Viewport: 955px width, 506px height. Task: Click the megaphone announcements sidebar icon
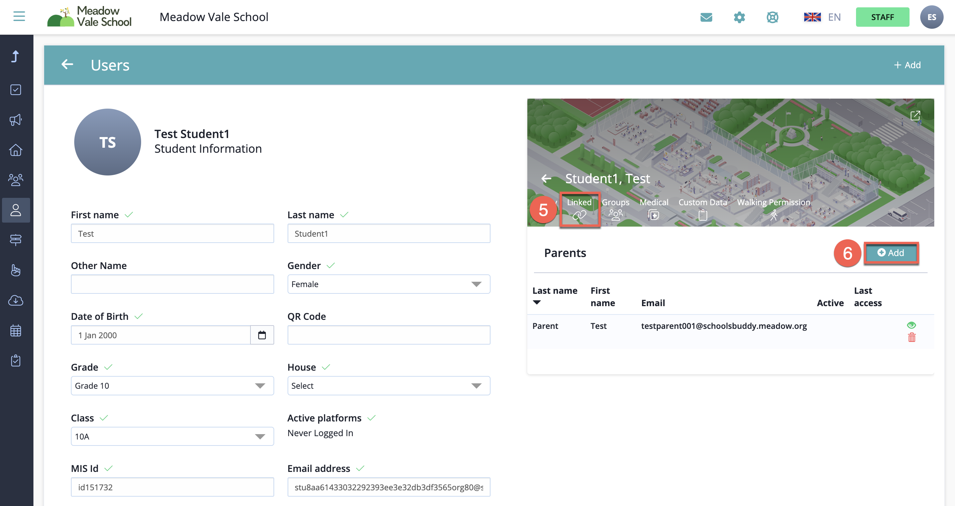tap(16, 120)
